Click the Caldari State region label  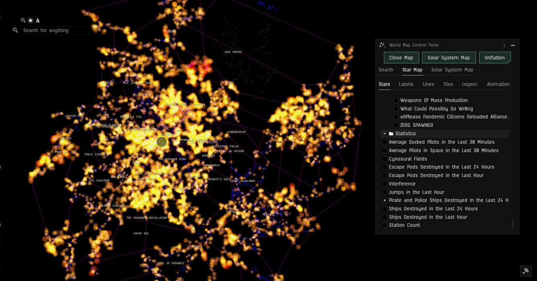tap(176, 104)
